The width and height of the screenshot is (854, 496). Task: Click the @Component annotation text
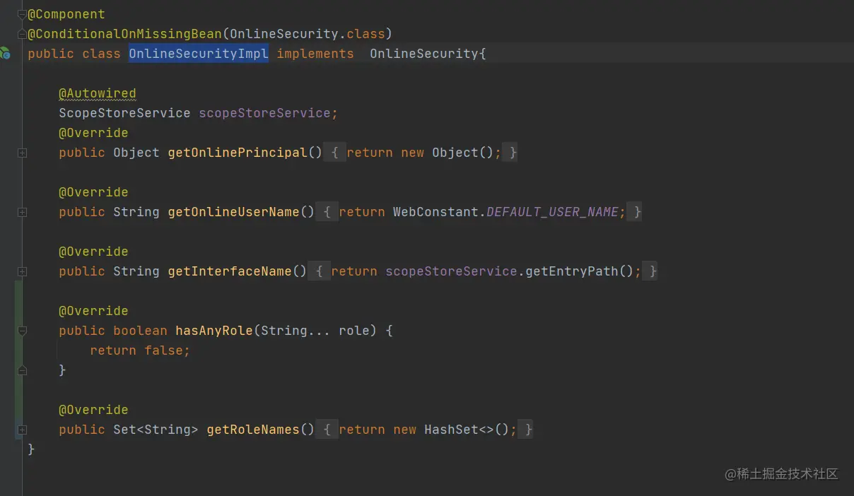tap(66, 14)
